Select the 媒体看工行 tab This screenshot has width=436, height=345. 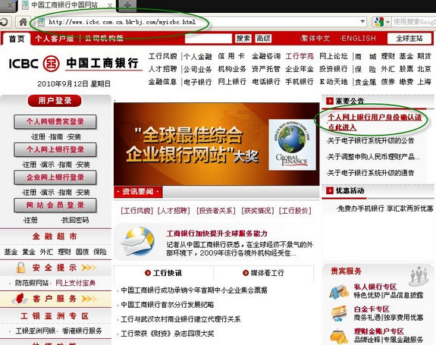(x=263, y=273)
